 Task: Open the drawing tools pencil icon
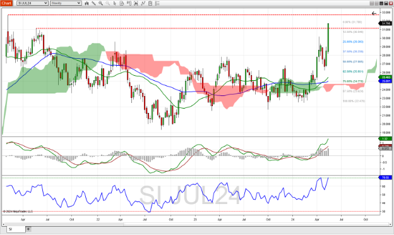click(x=93, y=3)
